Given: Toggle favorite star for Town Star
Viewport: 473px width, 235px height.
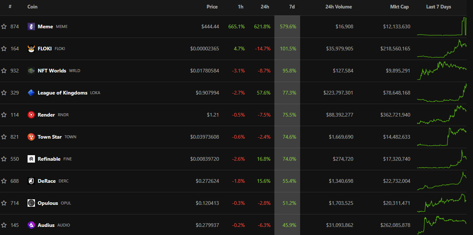Looking at the screenshot, I should pyautogui.click(x=4, y=137).
